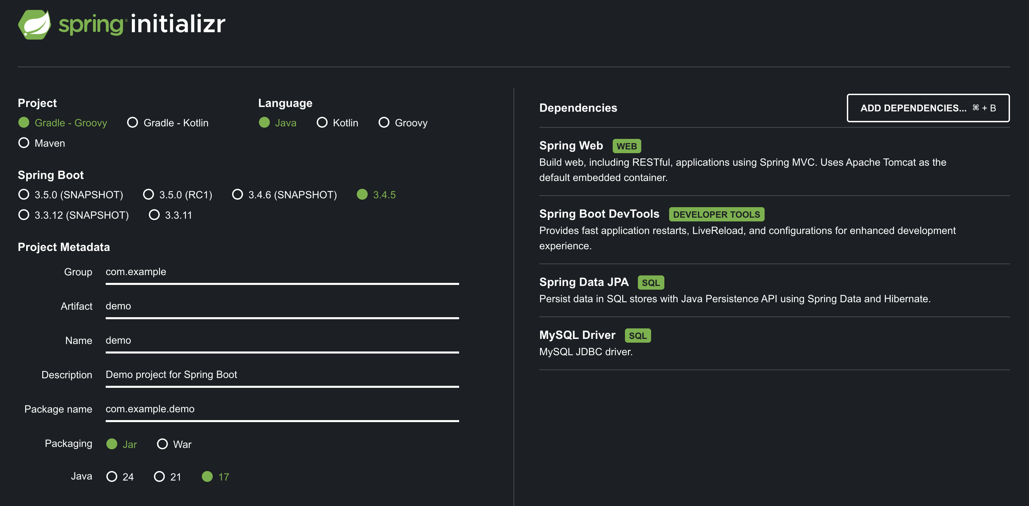Click the Spring Data JPA description text

(735, 299)
